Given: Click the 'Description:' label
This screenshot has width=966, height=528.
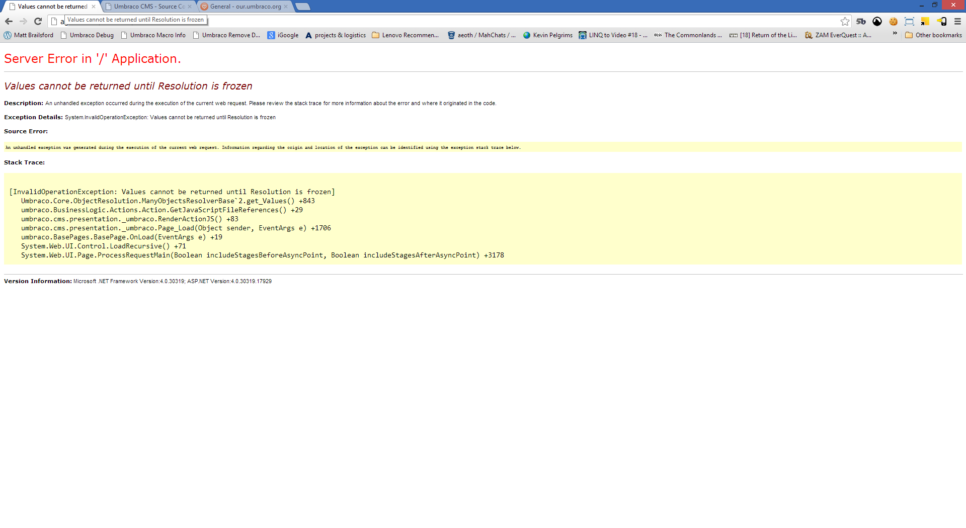Looking at the screenshot, I should coord(24,103).
